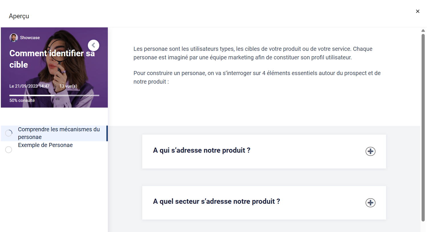
Task: Expand 'A qui s'adresse notre produit' plus icon
Action: [370, 151]
